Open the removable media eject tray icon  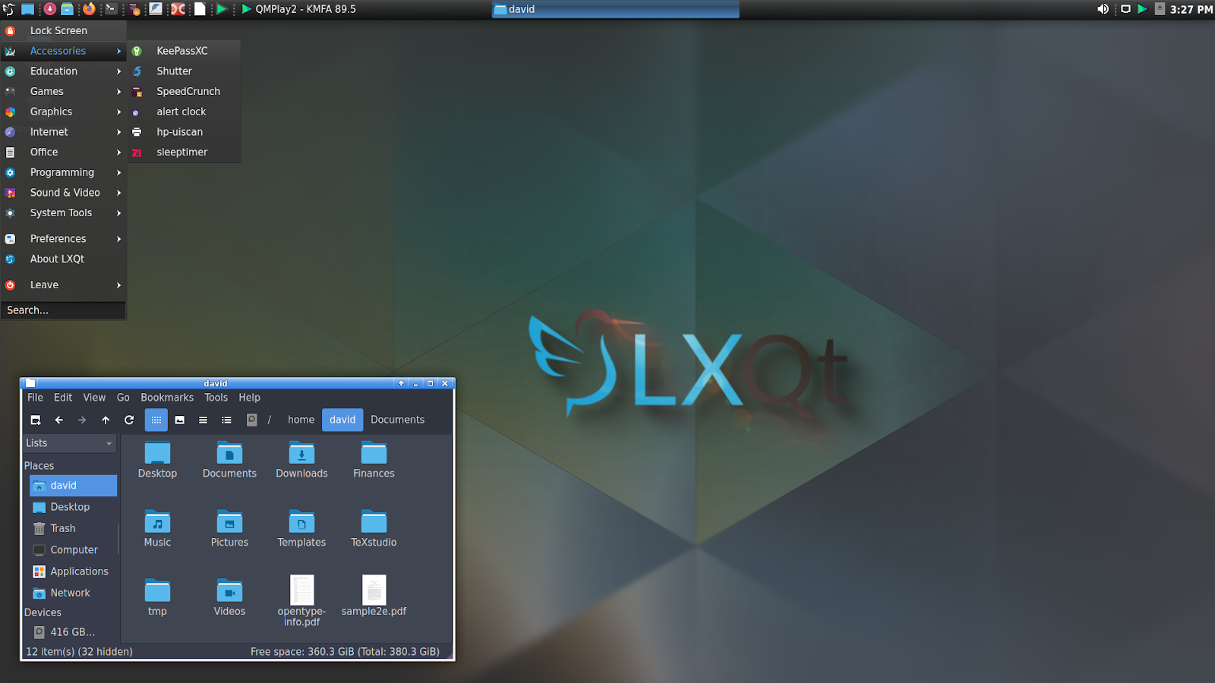pos(1160,9)
